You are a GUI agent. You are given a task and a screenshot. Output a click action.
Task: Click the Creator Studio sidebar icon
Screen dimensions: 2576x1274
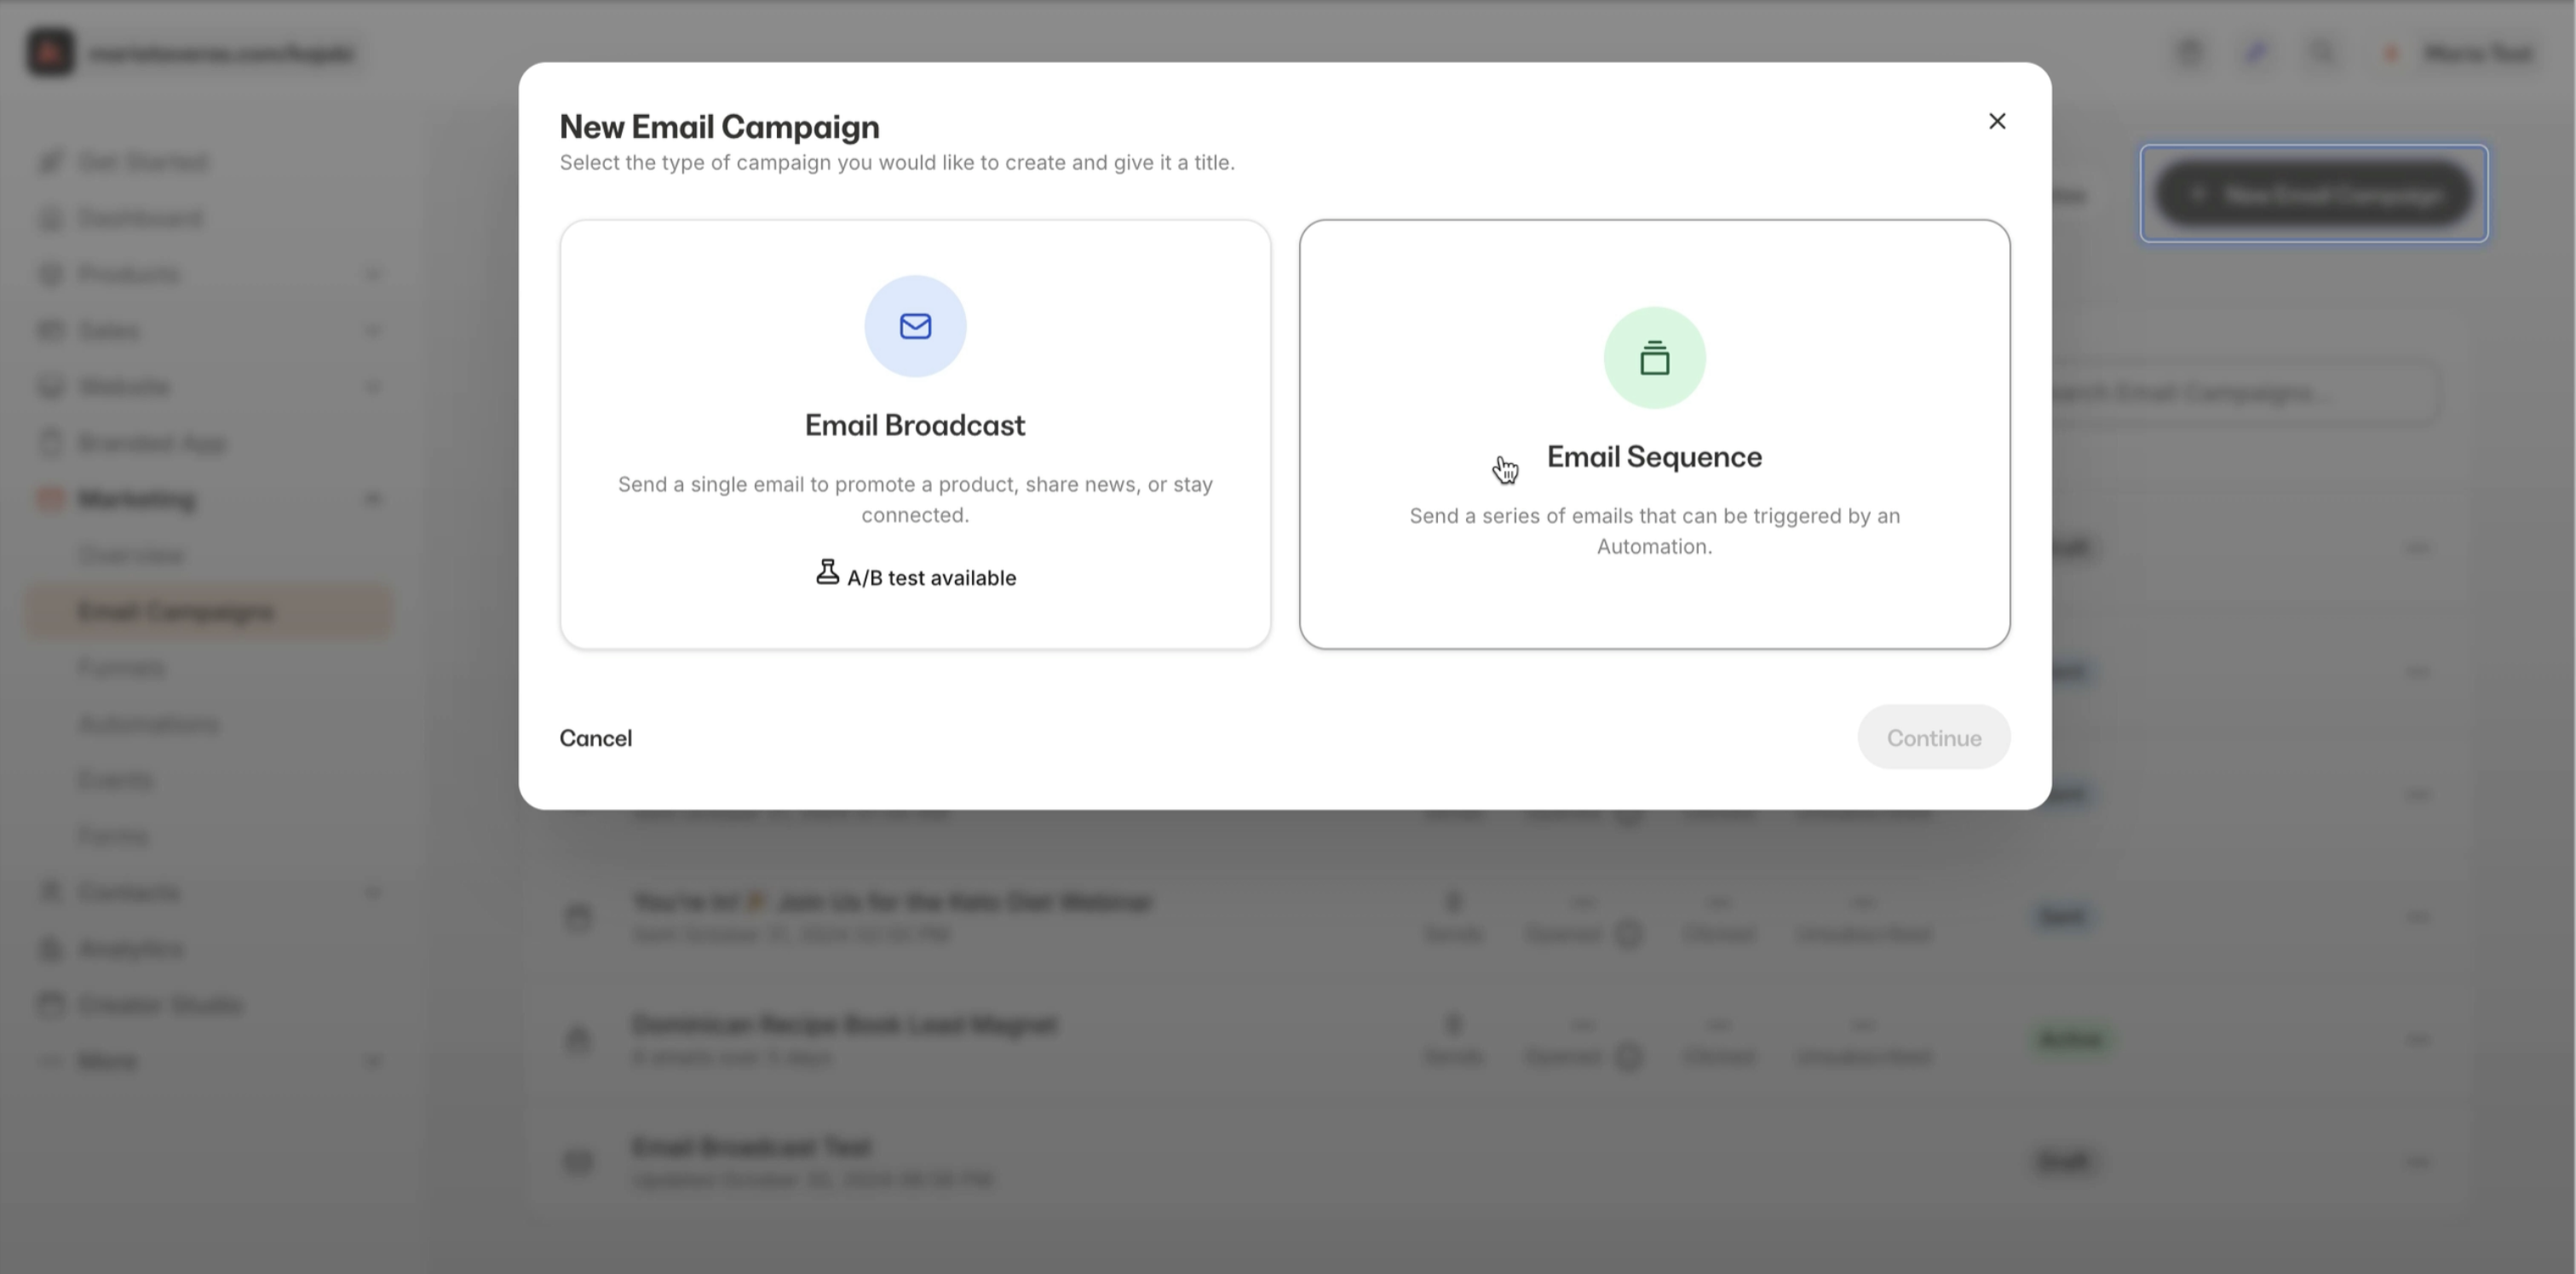tap(50, 1004)
